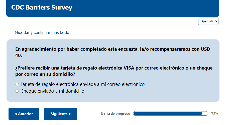The height and width of the screenshot is (125, 230).
Task: Click the 'Barra de progreso' label
Action: 116,114
